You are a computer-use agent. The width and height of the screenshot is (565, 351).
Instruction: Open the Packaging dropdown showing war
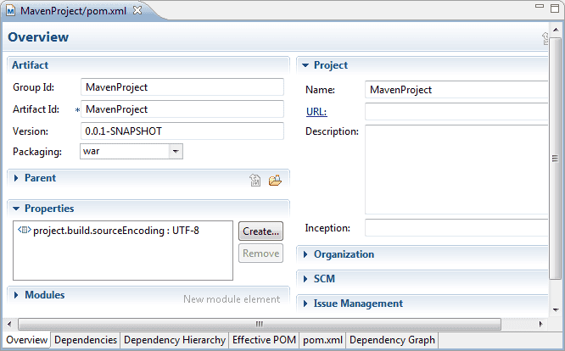pos(176,151)
